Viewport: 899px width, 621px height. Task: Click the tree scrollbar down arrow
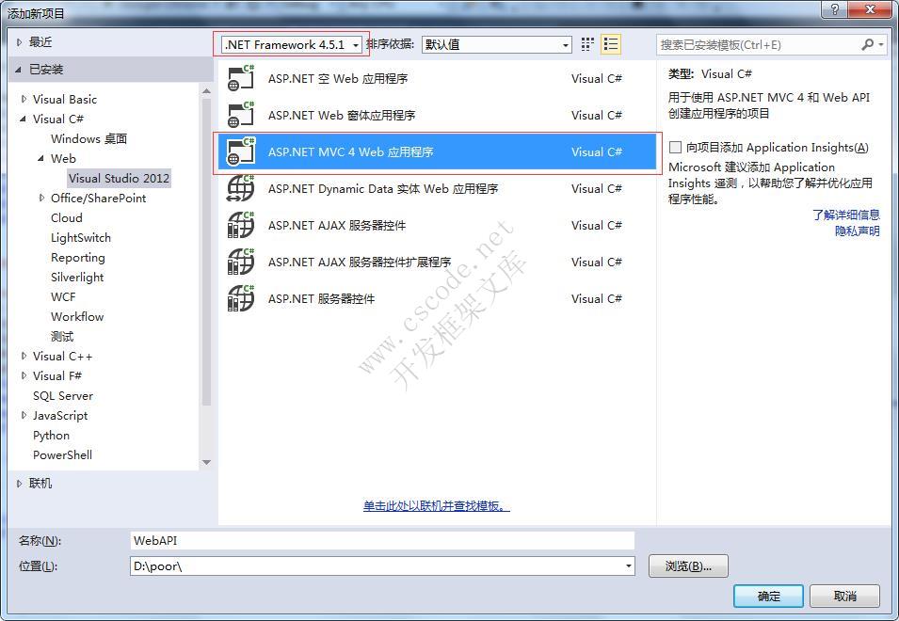tap(206, 462)
